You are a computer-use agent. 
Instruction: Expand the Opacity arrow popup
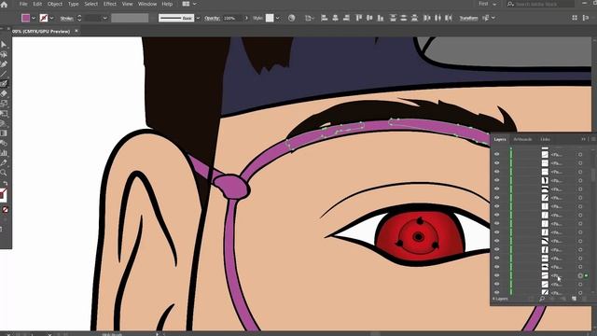(246, 18)
